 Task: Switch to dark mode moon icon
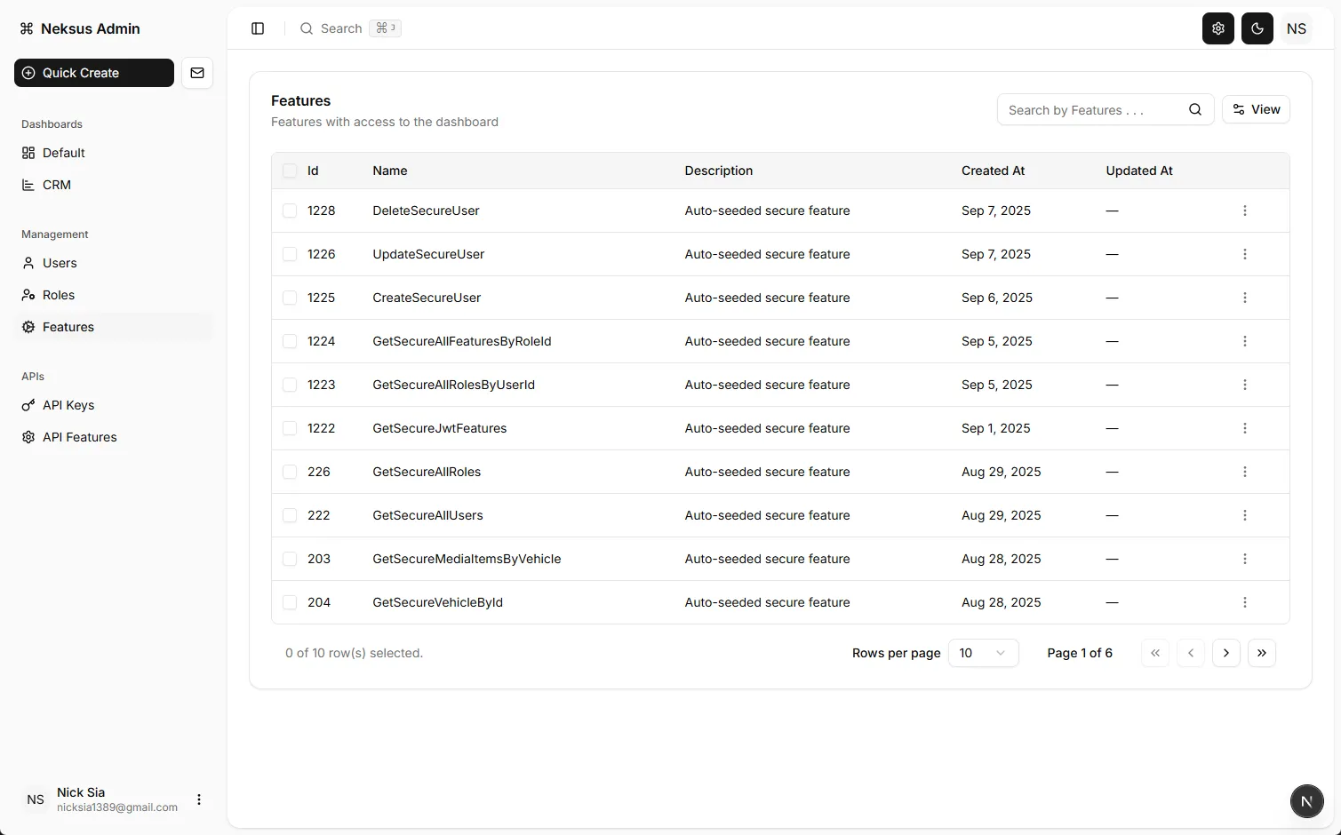tap(1257, 28)
